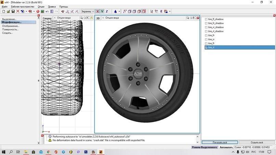
Task: Click the red export arrow icon
Action: tap(30, 11)
